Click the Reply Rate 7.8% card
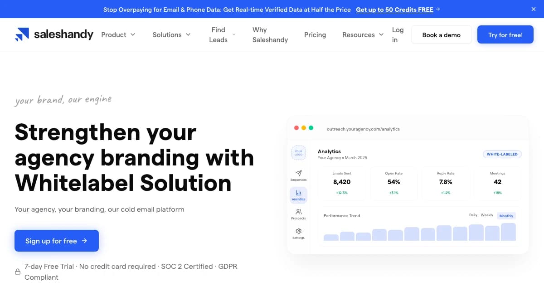The width and height of the screenshot is (544, 306). (x=446, y=183)
